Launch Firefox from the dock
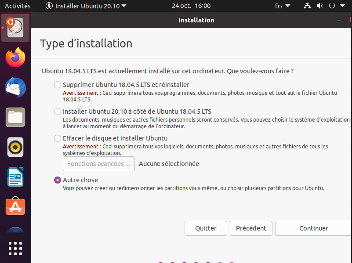 point(15,58)
